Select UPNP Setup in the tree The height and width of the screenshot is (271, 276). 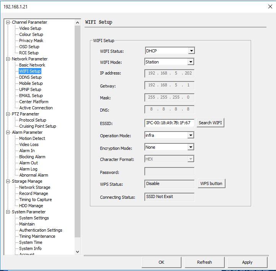pos(30,89)
